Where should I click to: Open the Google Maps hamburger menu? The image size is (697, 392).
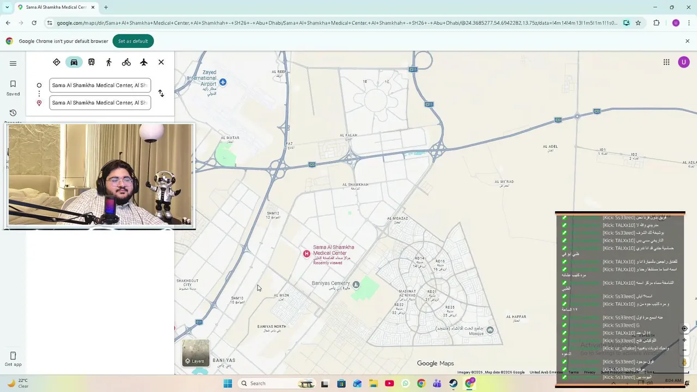pyautogui.click(x=13, y=63)
